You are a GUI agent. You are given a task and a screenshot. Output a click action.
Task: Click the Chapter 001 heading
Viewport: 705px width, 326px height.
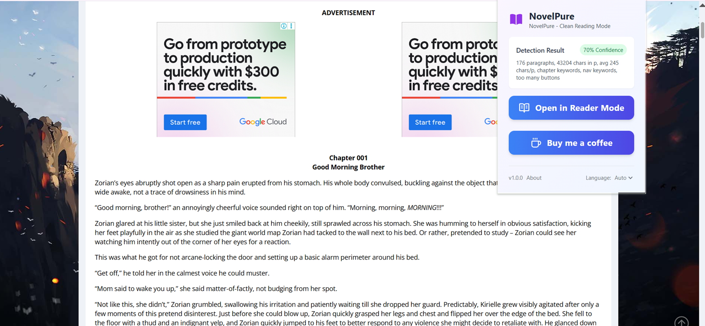point(348,158)
